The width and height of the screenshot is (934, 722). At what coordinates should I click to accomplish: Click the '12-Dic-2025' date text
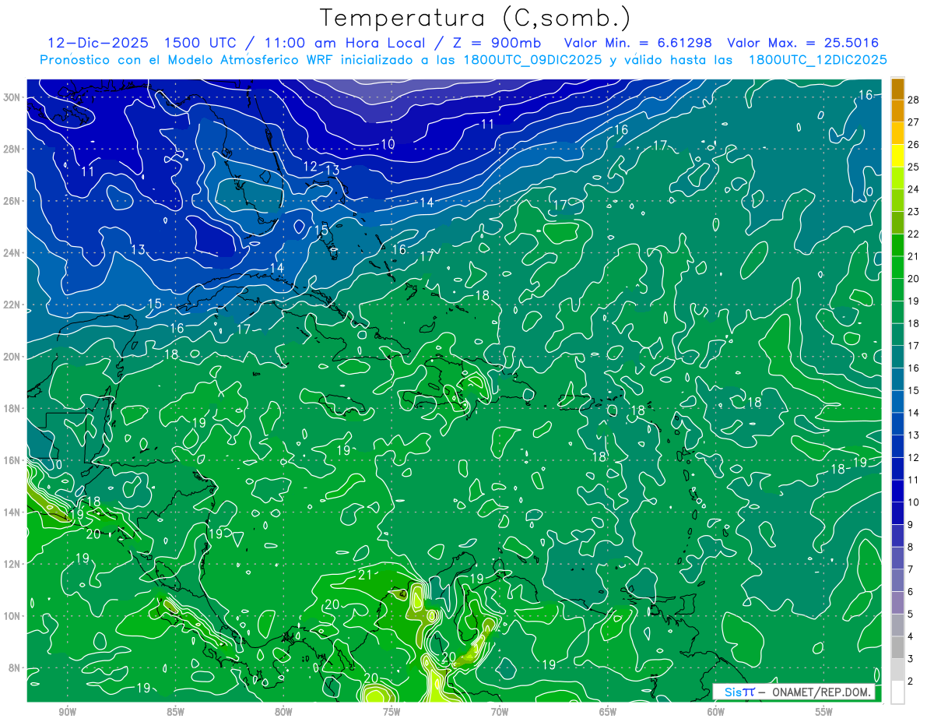tap(99, 42)
